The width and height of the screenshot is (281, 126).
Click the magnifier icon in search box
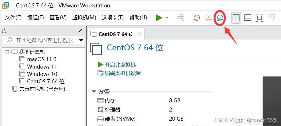coord(9,40)
